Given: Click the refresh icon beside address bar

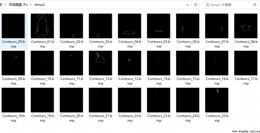Looking at the screenshot, I should [196, 5].
